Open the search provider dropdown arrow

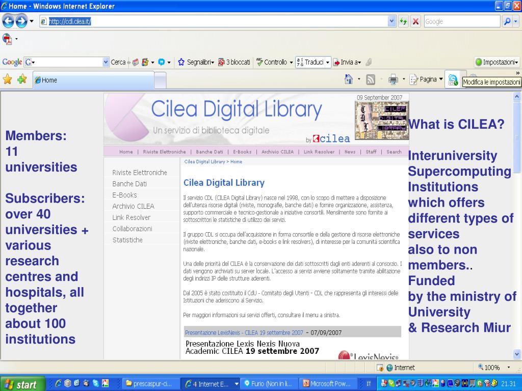[516, 21]
